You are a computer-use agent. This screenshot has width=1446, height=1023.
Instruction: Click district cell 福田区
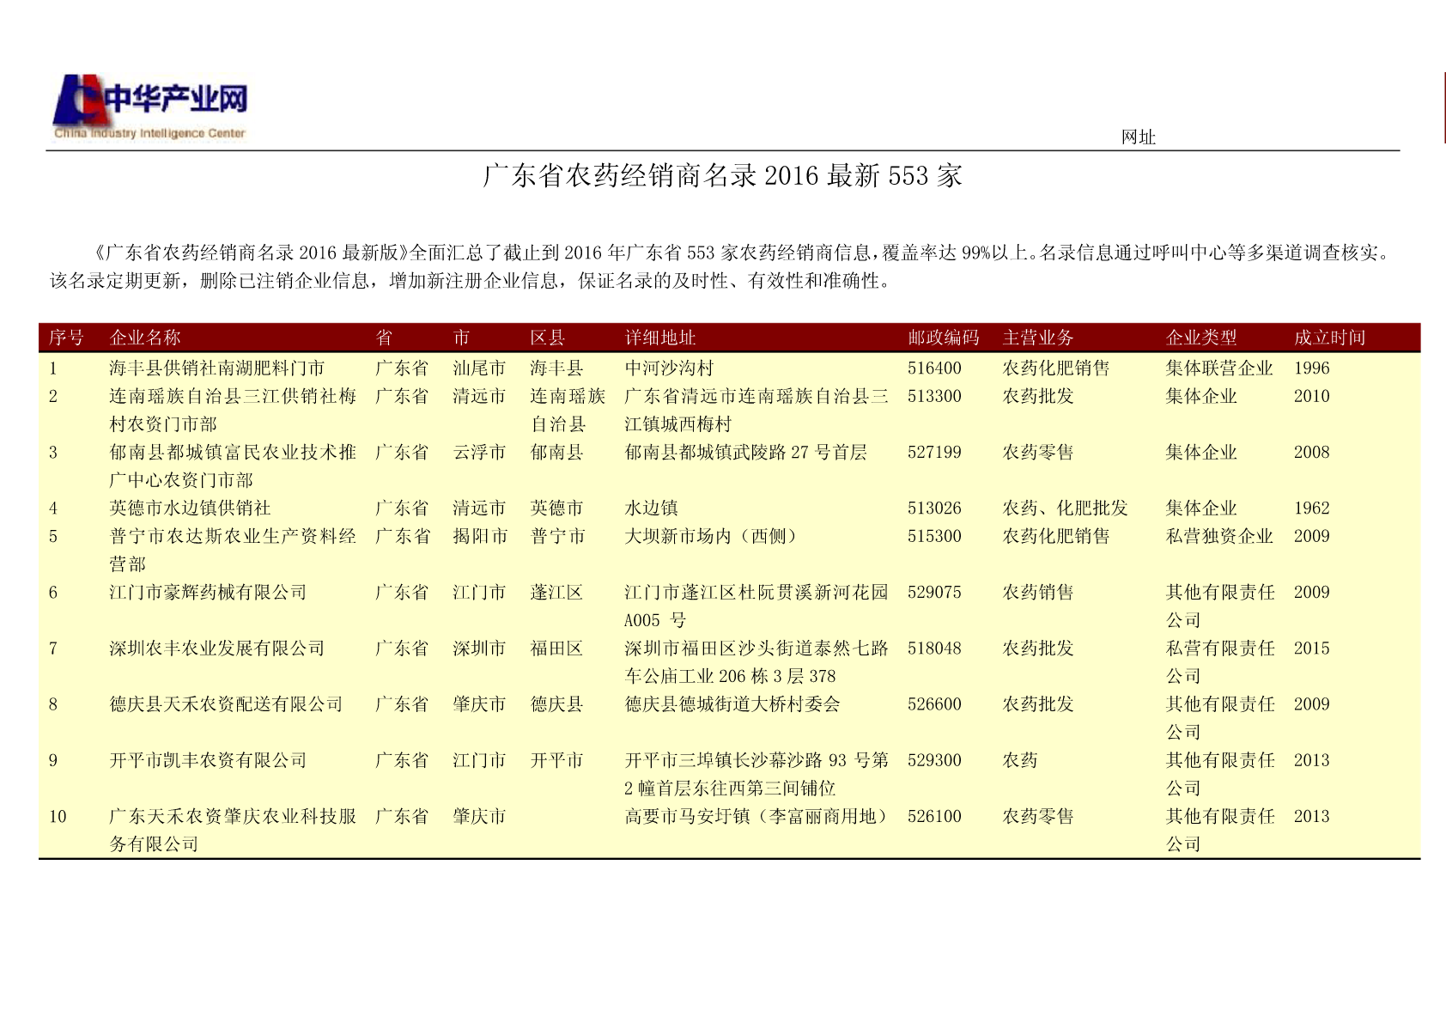click(x=556, y=649)
